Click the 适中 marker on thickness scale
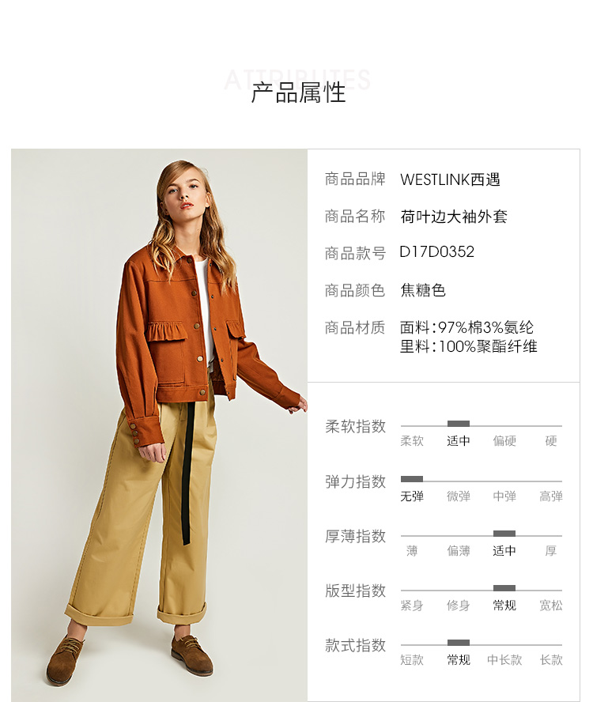593x702 pixels. 504,534
